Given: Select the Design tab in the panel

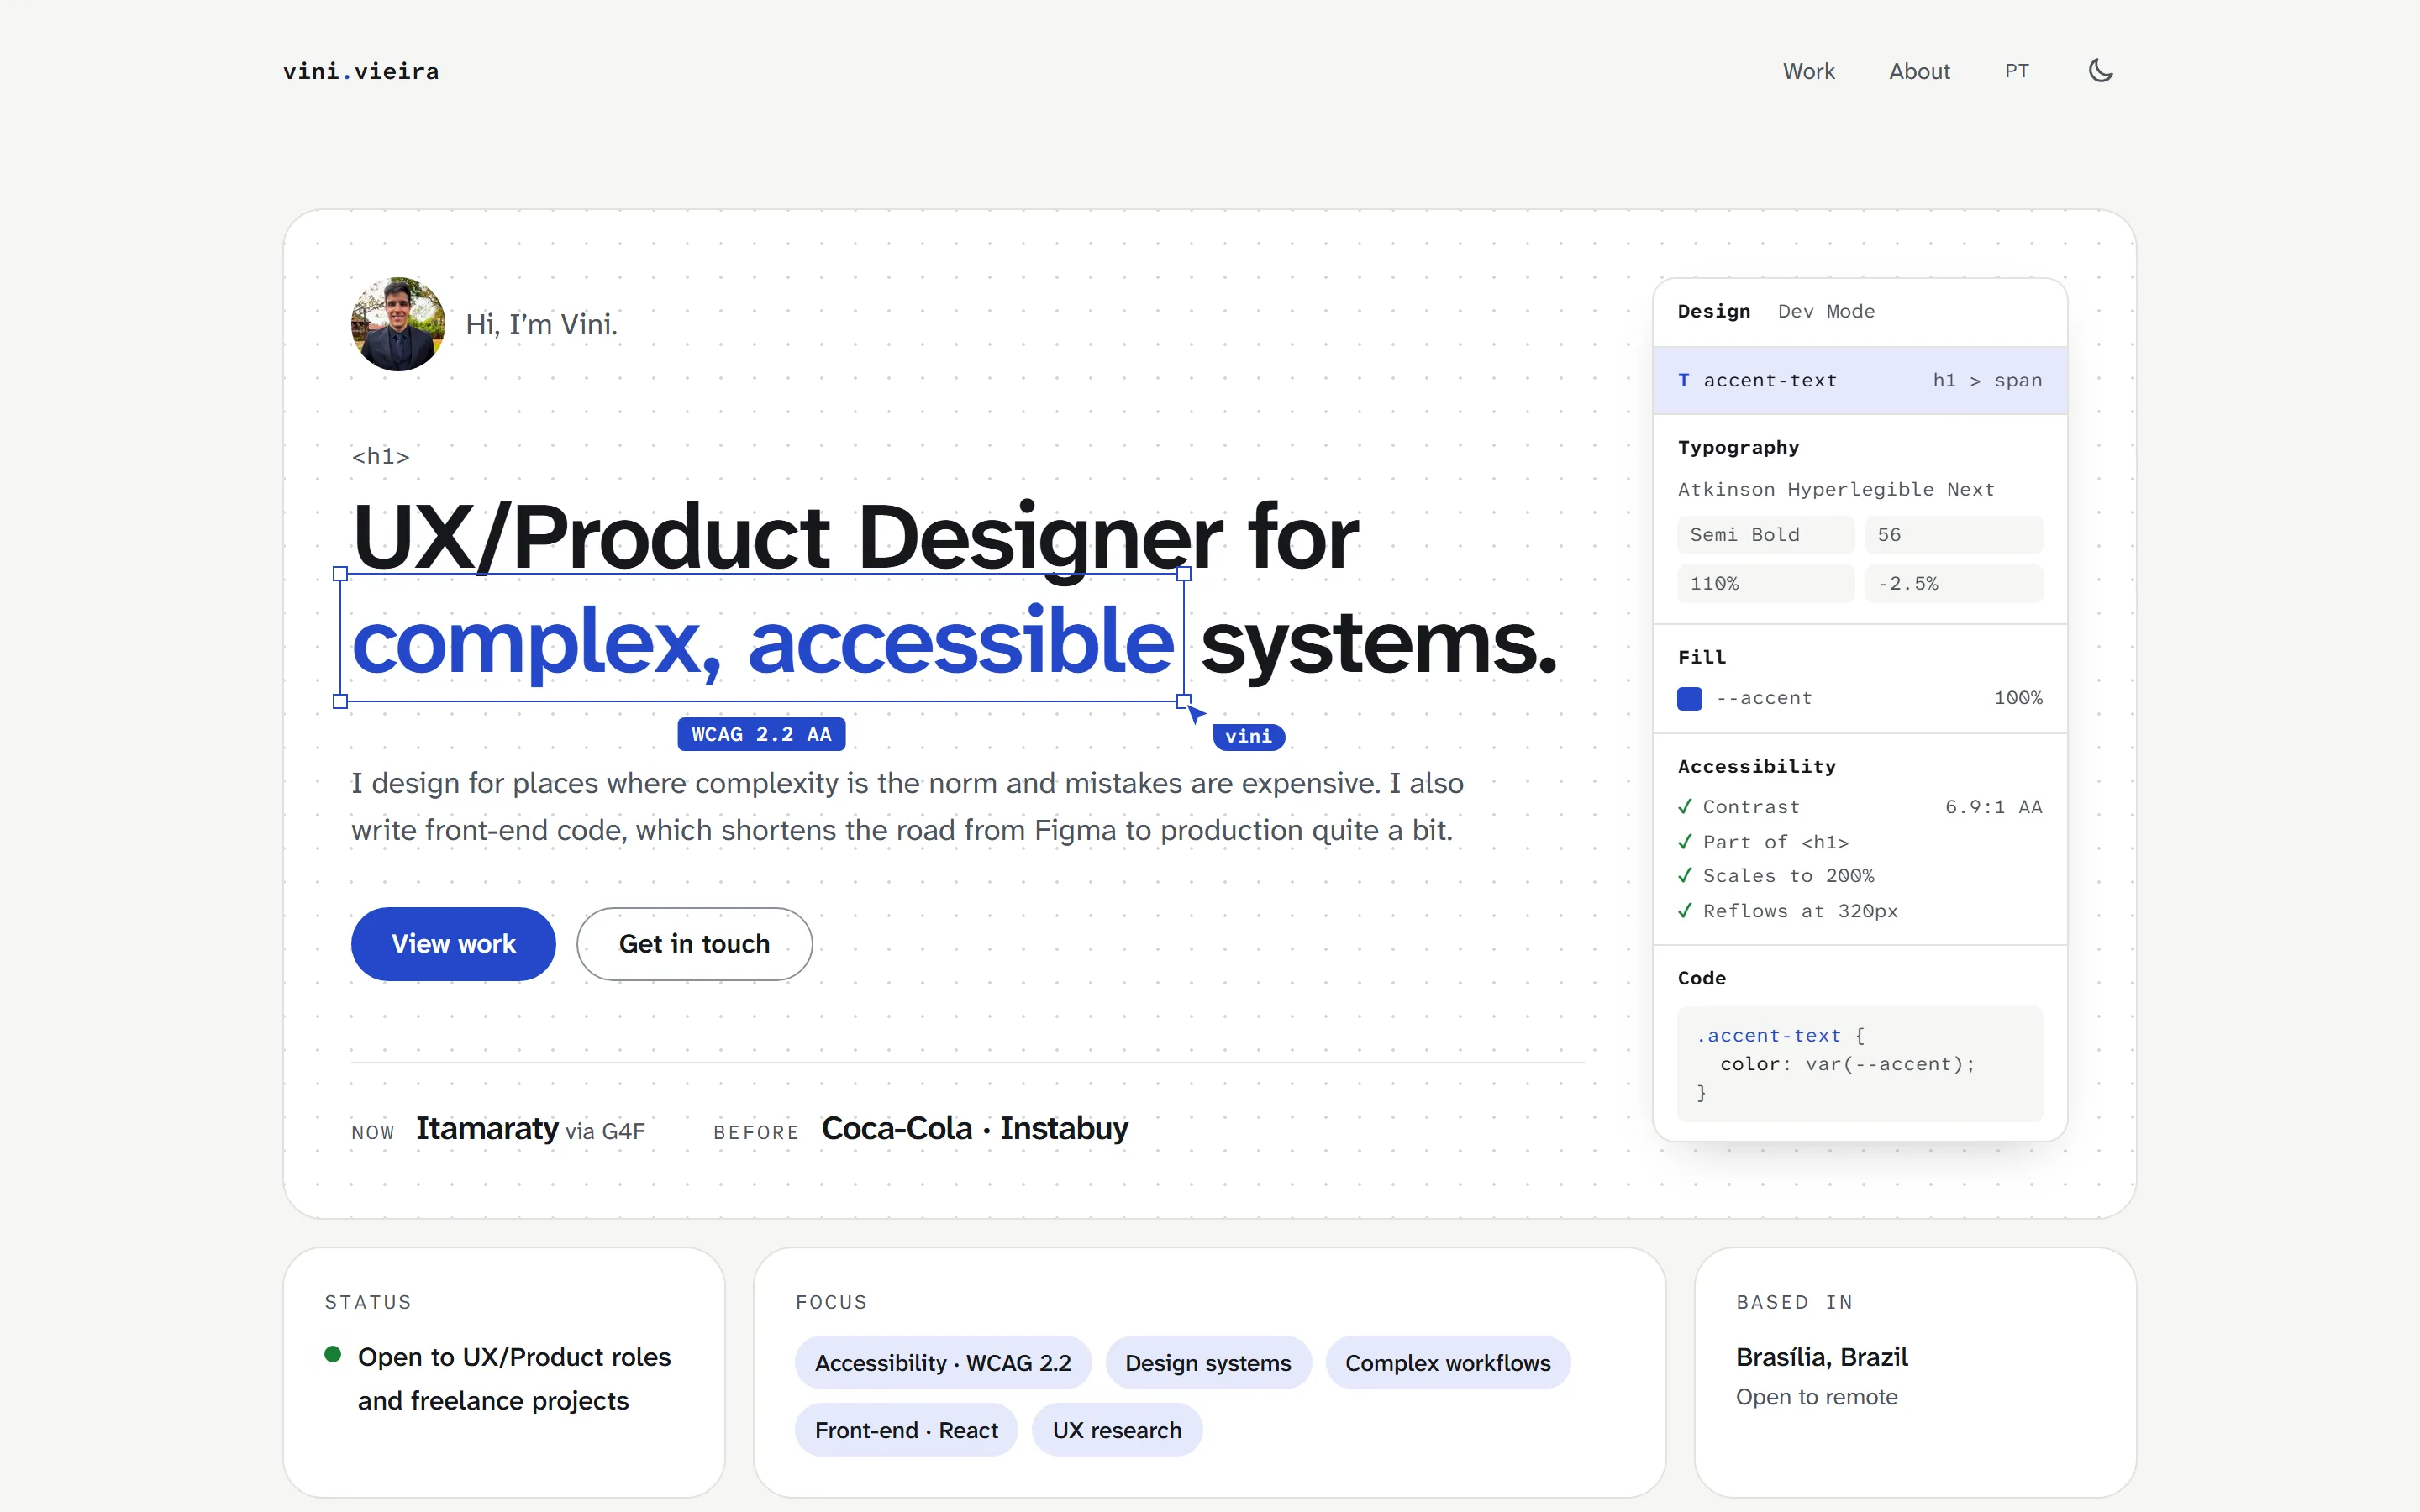Looking at the screenshot, I should point(1714,311).
